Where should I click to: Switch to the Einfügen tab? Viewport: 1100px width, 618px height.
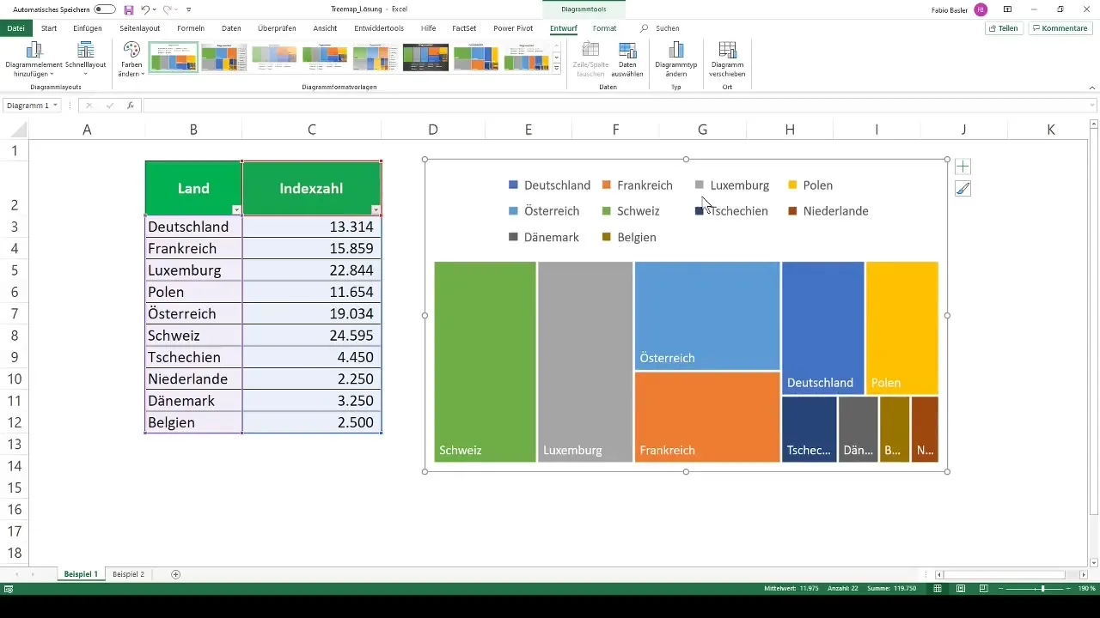pos(88,28)
